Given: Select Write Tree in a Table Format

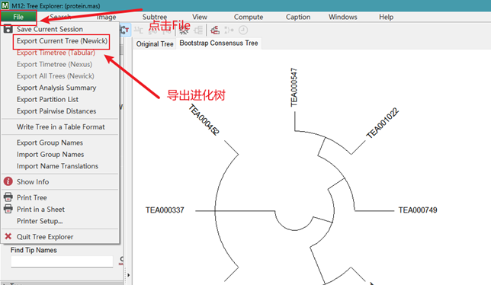Looking at the screenshot, I should 61,126.
